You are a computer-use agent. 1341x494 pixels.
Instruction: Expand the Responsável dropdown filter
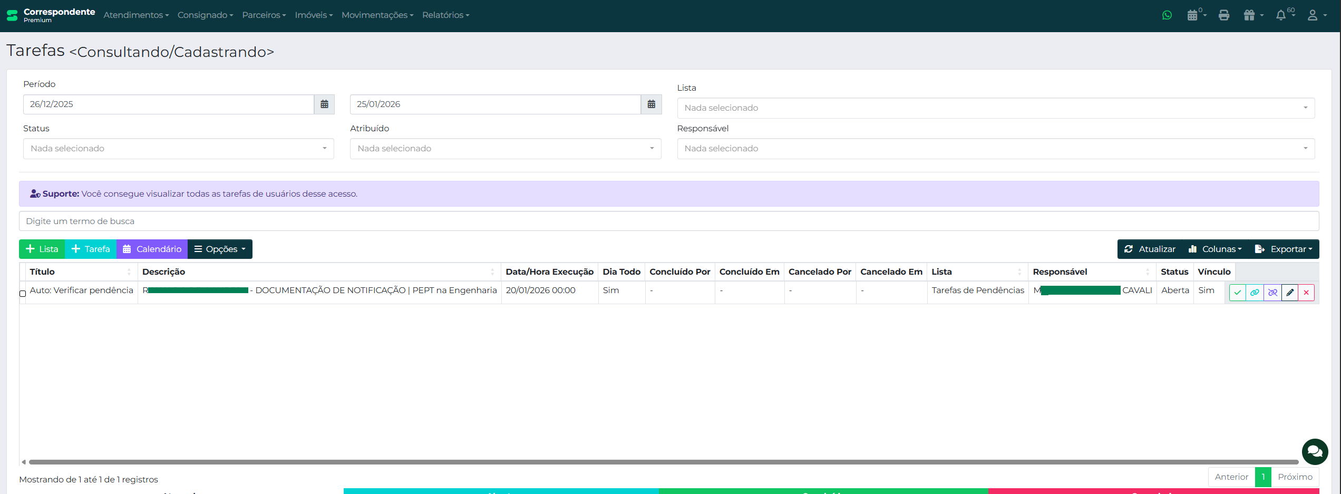tap(995, 149)
